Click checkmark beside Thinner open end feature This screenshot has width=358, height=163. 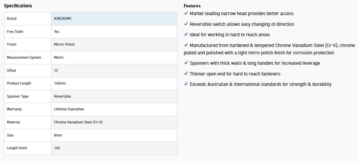(x=186, y=73)
